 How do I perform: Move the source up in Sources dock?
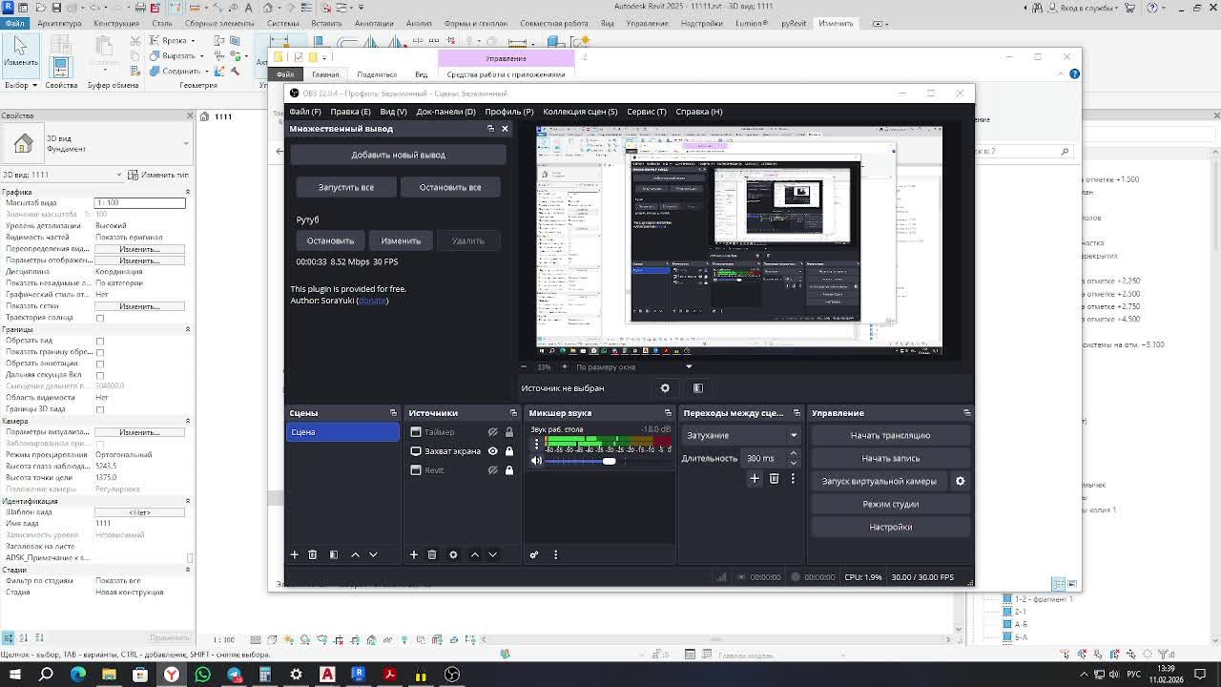click(x=475, y=554)
